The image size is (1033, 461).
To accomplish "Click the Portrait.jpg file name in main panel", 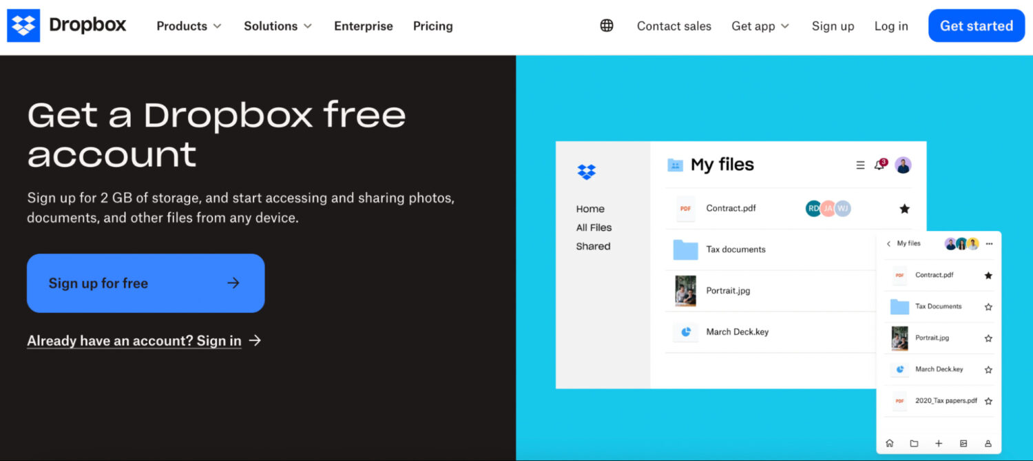I will [x=729, y=291].
